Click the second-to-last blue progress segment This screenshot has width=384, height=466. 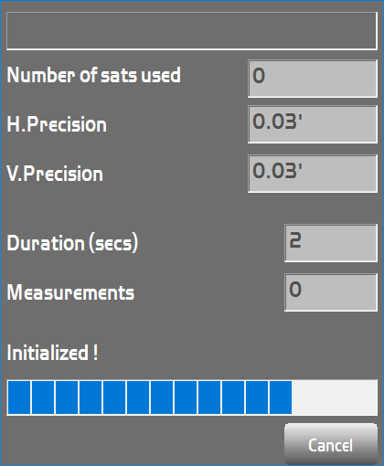click(x=257, y=397)
